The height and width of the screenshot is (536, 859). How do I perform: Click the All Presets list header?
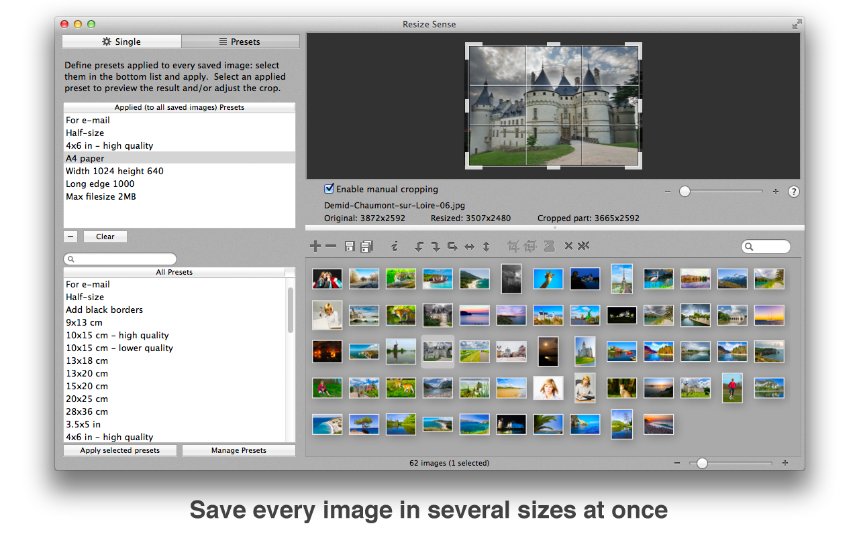174,272
